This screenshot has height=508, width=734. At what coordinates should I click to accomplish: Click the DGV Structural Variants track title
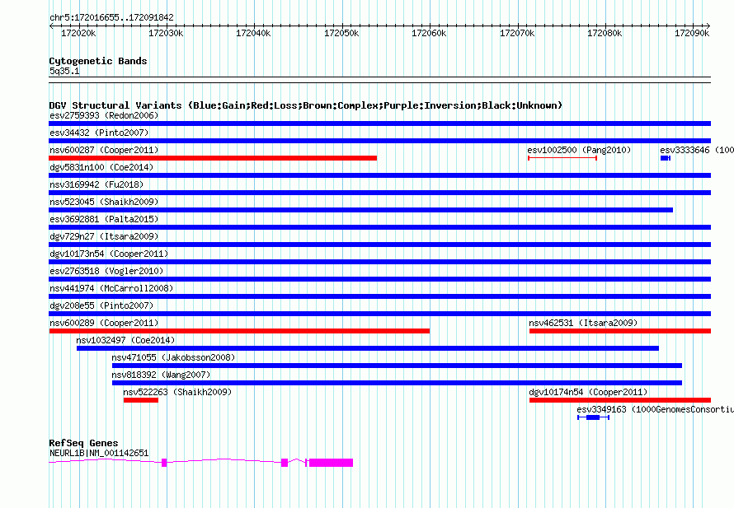(306, 105)
